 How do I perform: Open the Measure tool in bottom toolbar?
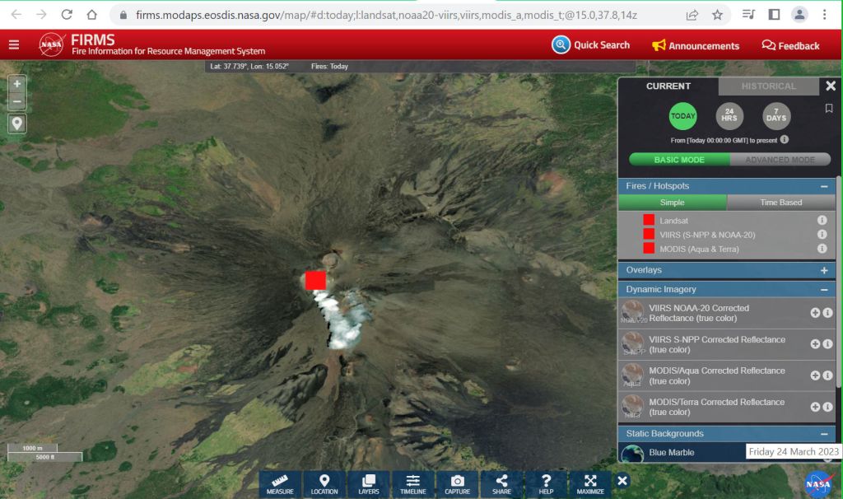click(280, 484)
